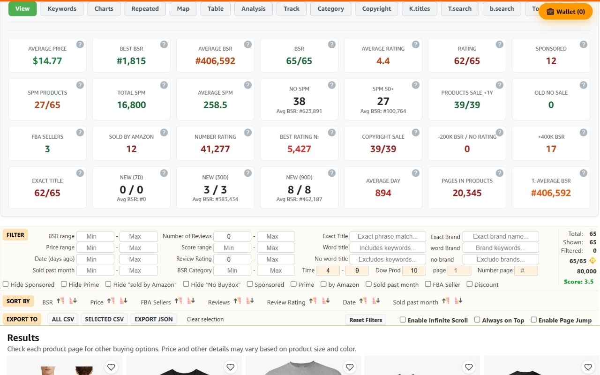Enable the Hide Sponsored checkbox
600x375 pixels.
pyautogui.click(x=6, y=285)
